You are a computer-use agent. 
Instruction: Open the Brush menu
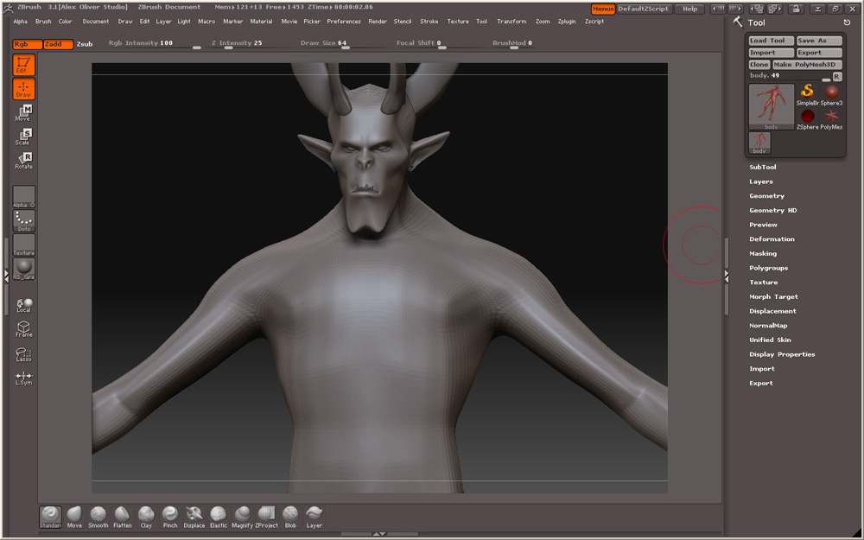click(43, 22)
